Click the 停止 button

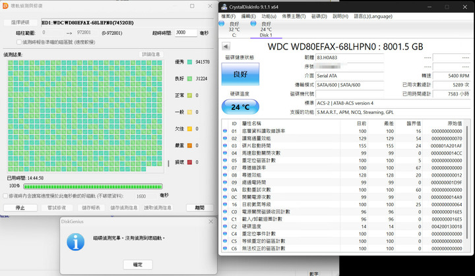[20, 207]
